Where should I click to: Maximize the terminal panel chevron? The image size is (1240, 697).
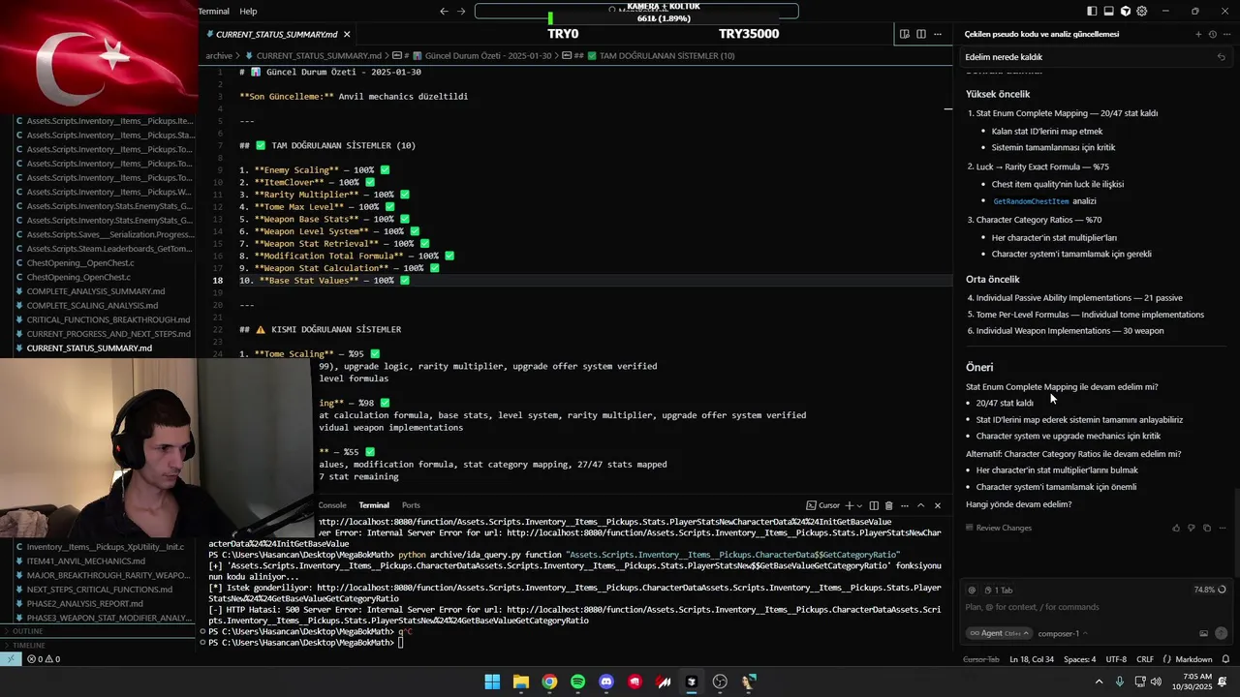click(920, 505)
